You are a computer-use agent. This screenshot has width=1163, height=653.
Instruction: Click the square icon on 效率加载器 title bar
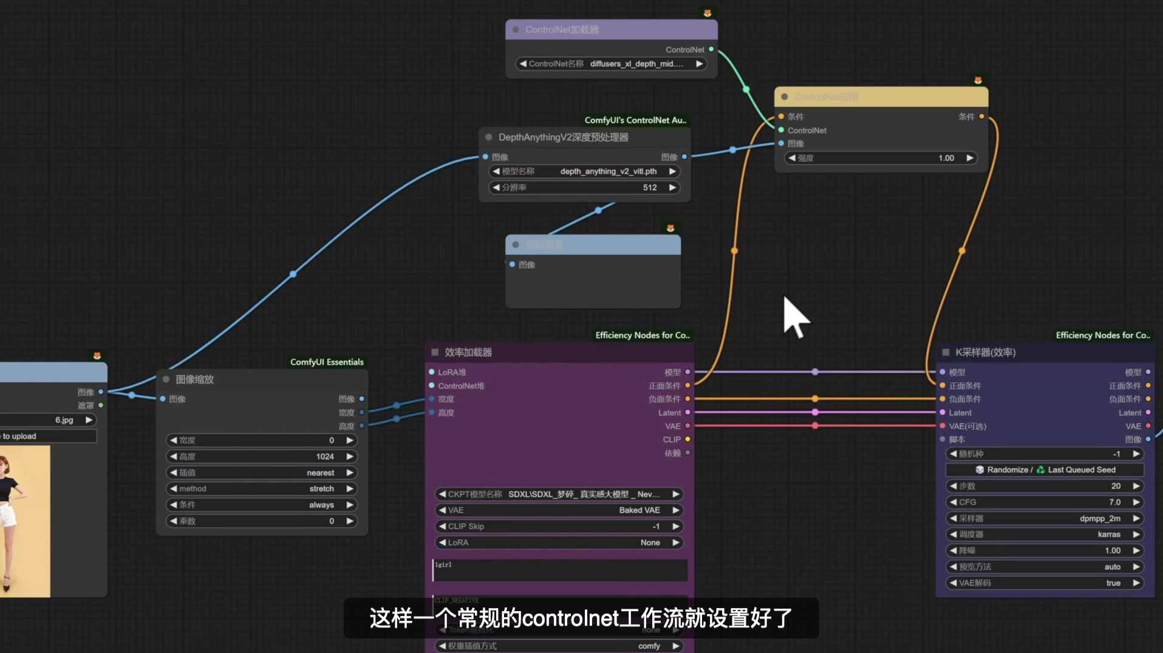[434, 352]
